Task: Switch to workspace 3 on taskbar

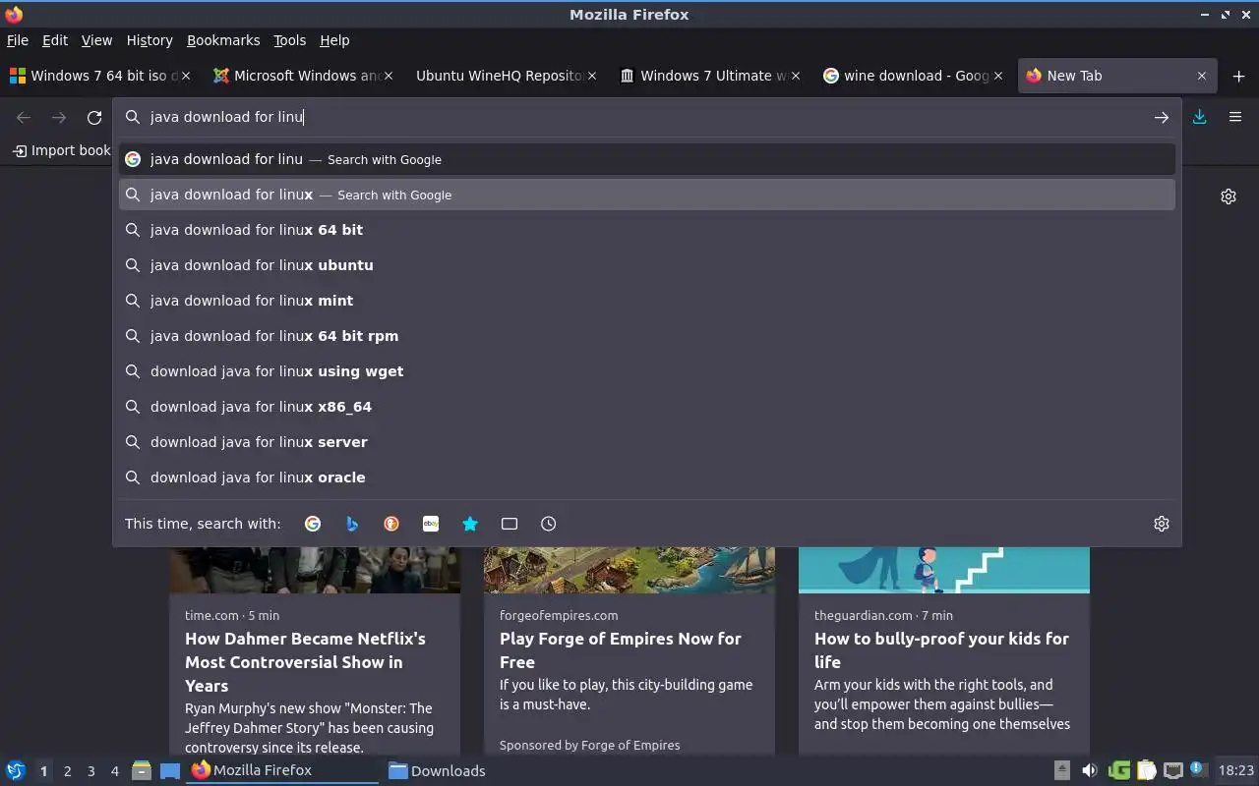Action: (x=90, y=771)
